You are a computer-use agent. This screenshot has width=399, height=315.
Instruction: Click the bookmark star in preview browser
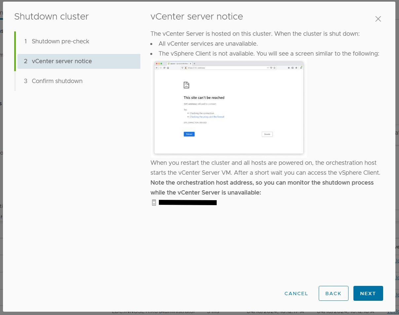coord(274,67)
